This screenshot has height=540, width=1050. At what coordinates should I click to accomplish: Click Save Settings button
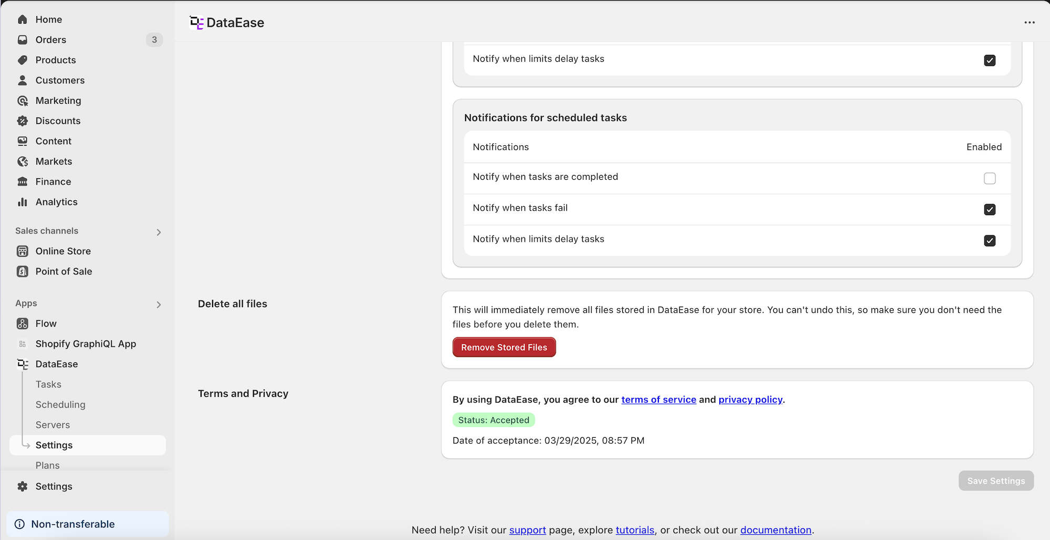[x=996, y=481]
